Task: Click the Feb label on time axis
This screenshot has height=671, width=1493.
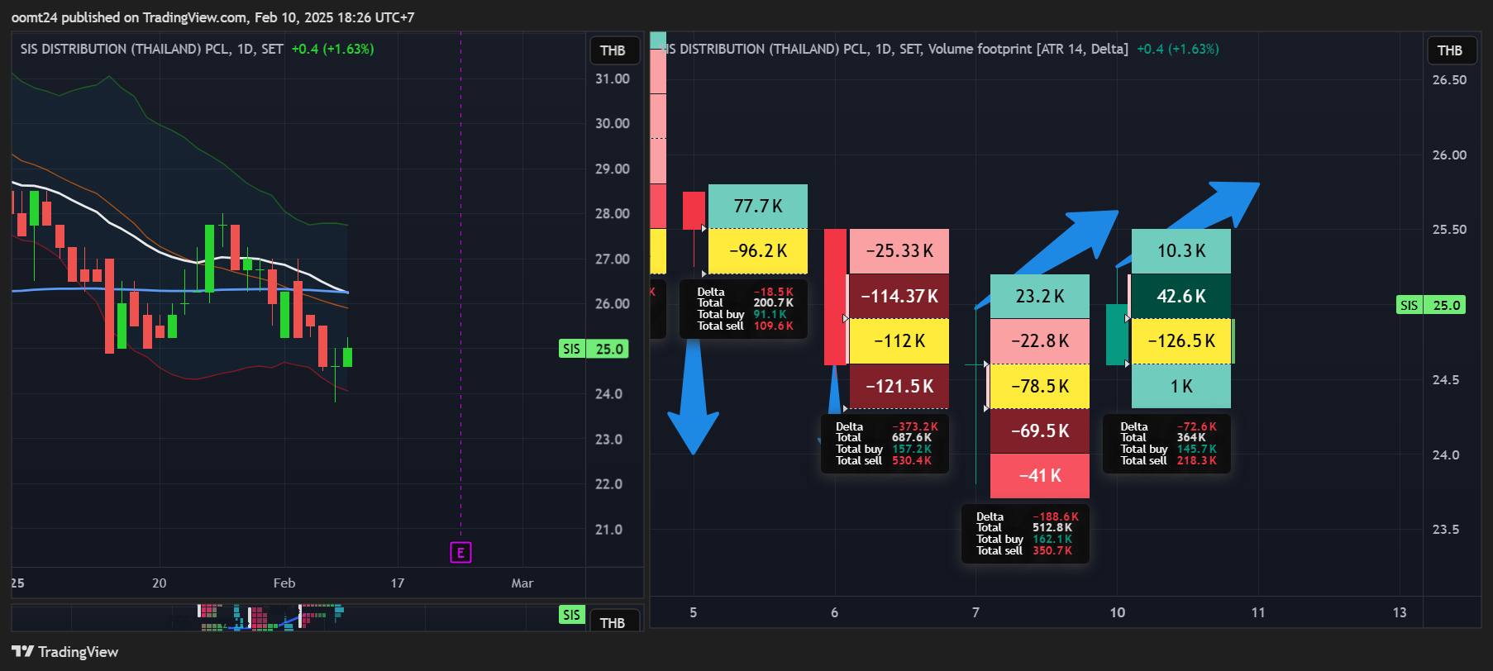Action: pos(284,583)
